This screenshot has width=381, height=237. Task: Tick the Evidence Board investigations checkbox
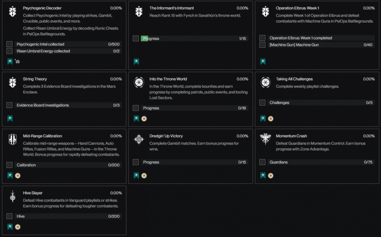coord(9,105)
